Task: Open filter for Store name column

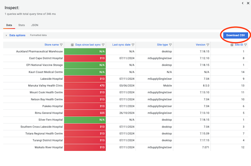Action: [61, 45]
